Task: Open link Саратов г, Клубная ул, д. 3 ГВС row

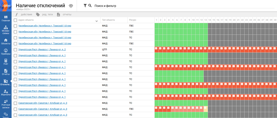Action: (x=43, y=109)
